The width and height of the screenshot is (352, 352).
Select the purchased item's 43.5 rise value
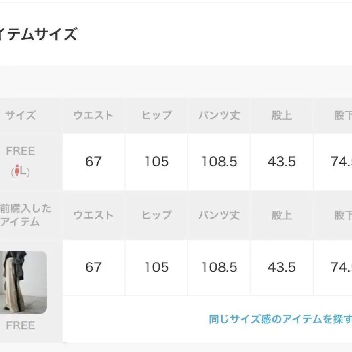282,267
